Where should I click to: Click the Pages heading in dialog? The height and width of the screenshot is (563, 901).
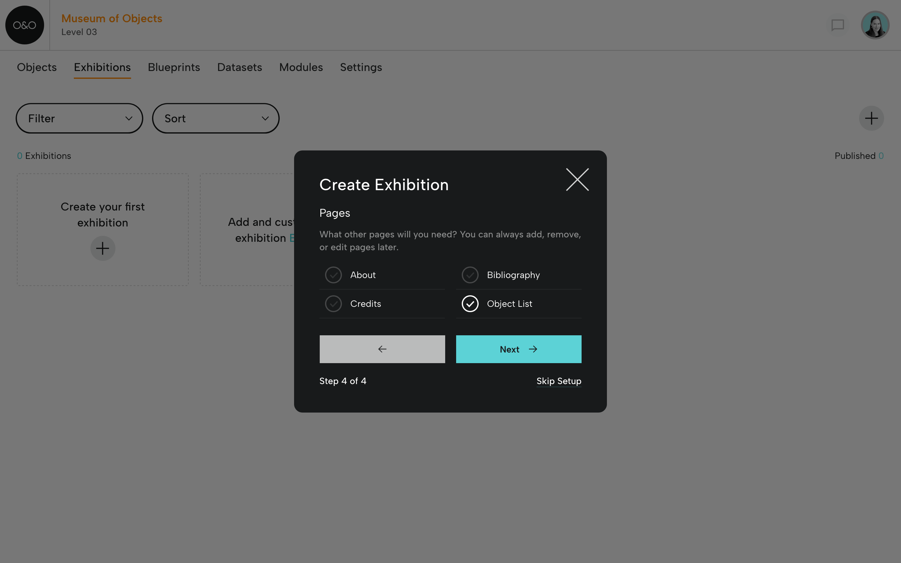tap(335, 213)
